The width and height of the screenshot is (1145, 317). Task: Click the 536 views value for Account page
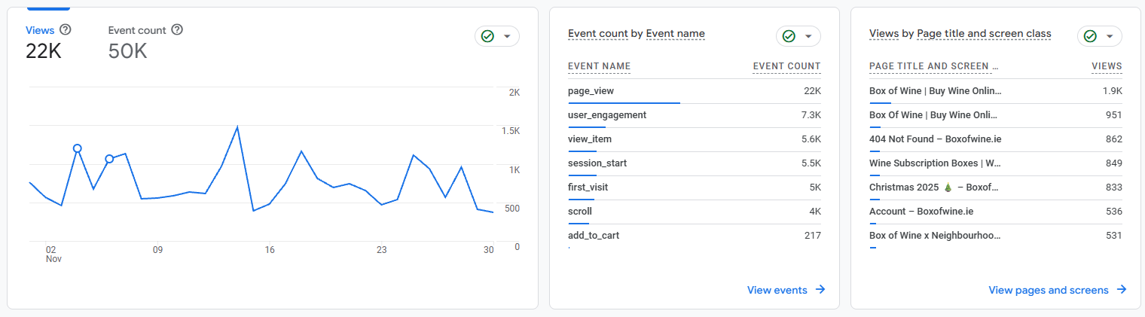1113,211
